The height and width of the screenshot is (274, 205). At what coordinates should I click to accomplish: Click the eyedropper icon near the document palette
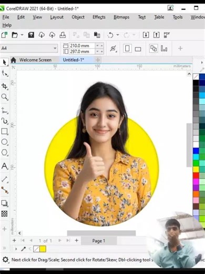coord(23,249)
